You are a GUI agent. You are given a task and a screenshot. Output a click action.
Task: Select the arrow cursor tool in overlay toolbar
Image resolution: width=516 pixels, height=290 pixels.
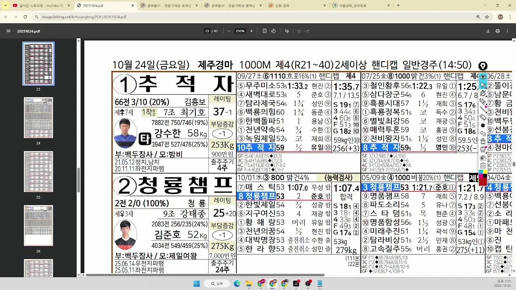point(483,85)
